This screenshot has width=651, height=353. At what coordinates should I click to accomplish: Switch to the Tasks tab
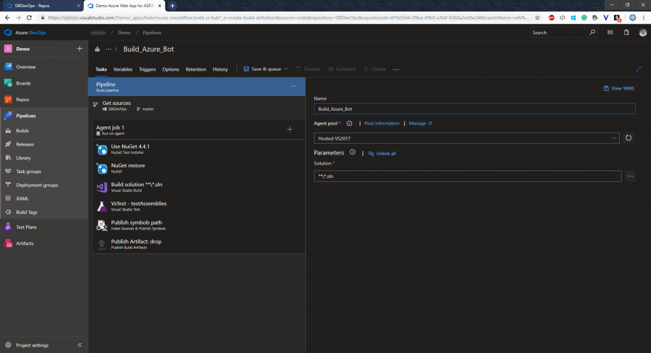[101, 69]
